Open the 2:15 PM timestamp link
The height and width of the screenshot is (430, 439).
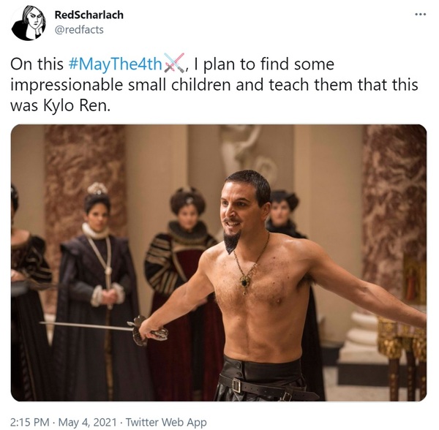(x=30, y=422)
